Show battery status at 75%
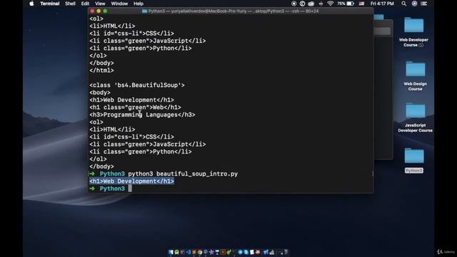 [x=346, y=4]
